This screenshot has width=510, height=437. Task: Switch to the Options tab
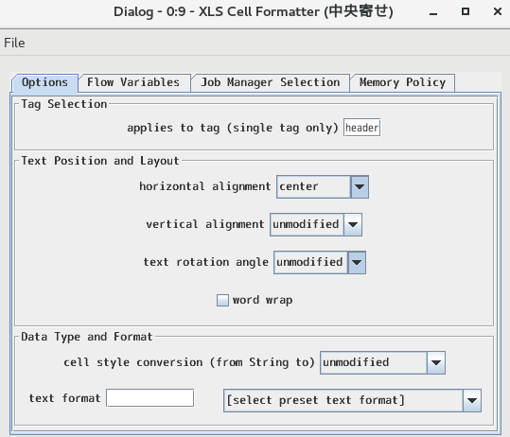point(44,82)
